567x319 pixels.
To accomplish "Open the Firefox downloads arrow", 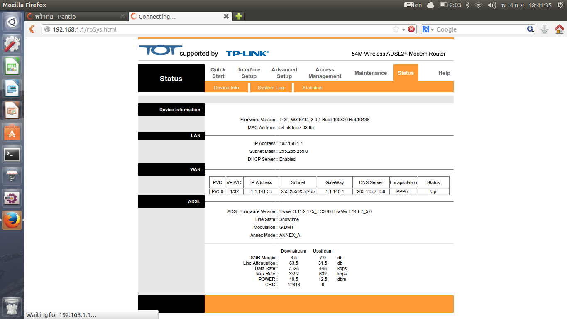I will coord(545,29).
